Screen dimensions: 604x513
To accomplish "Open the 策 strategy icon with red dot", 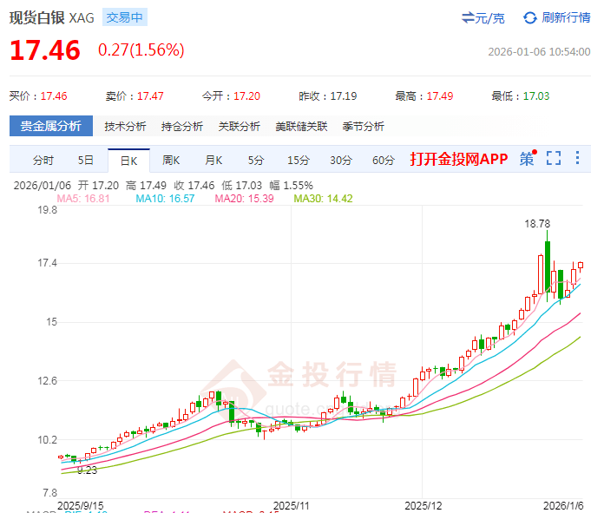I will (x=528, y=159).
